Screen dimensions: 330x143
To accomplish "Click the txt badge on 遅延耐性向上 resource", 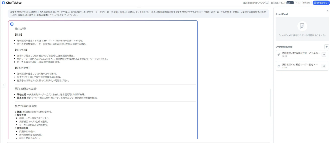I will 324,55.
